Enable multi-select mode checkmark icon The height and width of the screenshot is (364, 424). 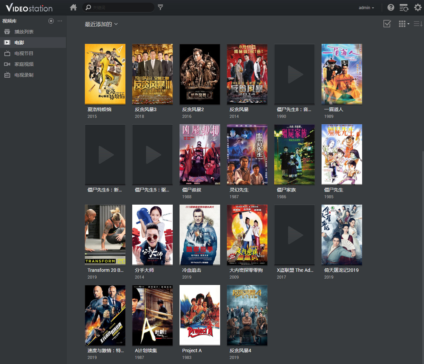387,24
